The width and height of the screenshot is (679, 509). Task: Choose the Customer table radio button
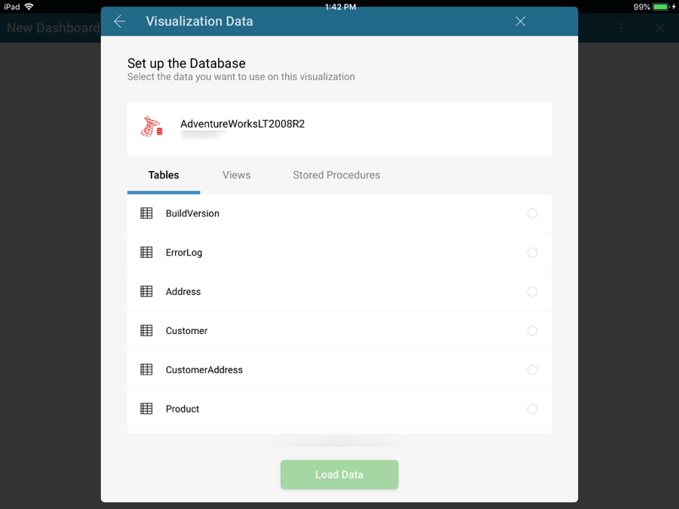point(532,331)
